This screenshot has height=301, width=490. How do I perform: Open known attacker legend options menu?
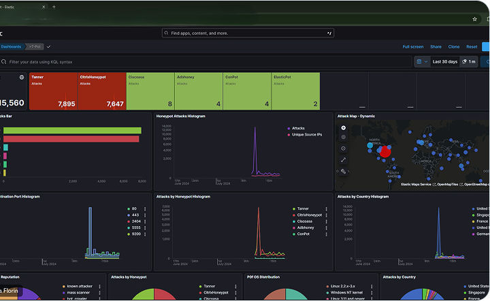click(99, 286)
